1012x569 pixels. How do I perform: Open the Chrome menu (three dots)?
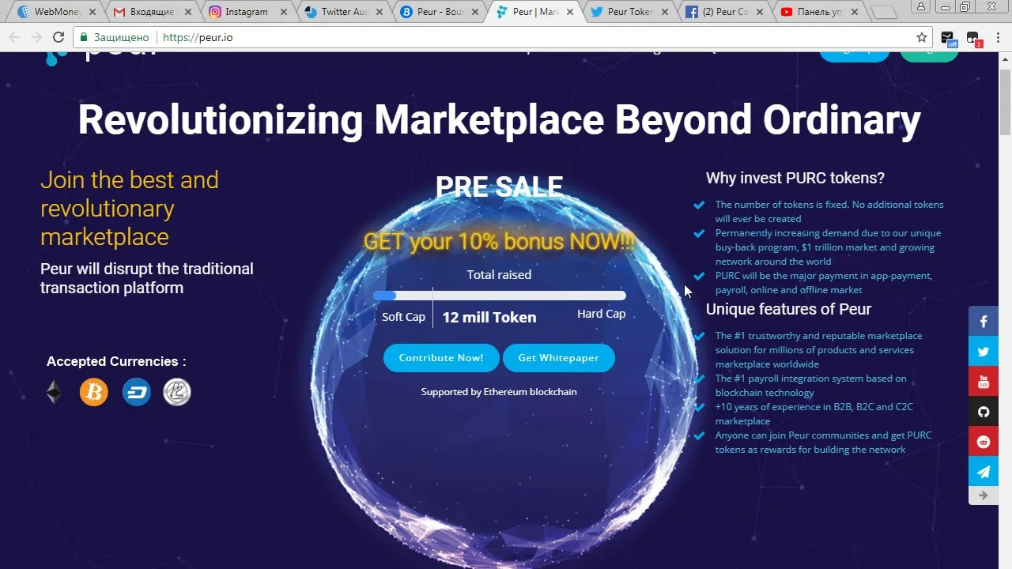pos(998,37)
